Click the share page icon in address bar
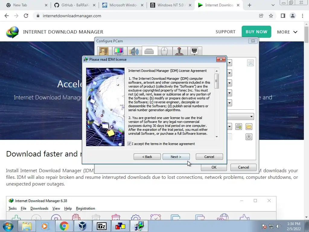This screenshot has width=309, height=232. [x=261, y=16]
